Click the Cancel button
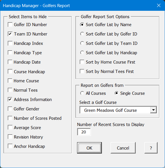The image size is (165, 168). 123,148
